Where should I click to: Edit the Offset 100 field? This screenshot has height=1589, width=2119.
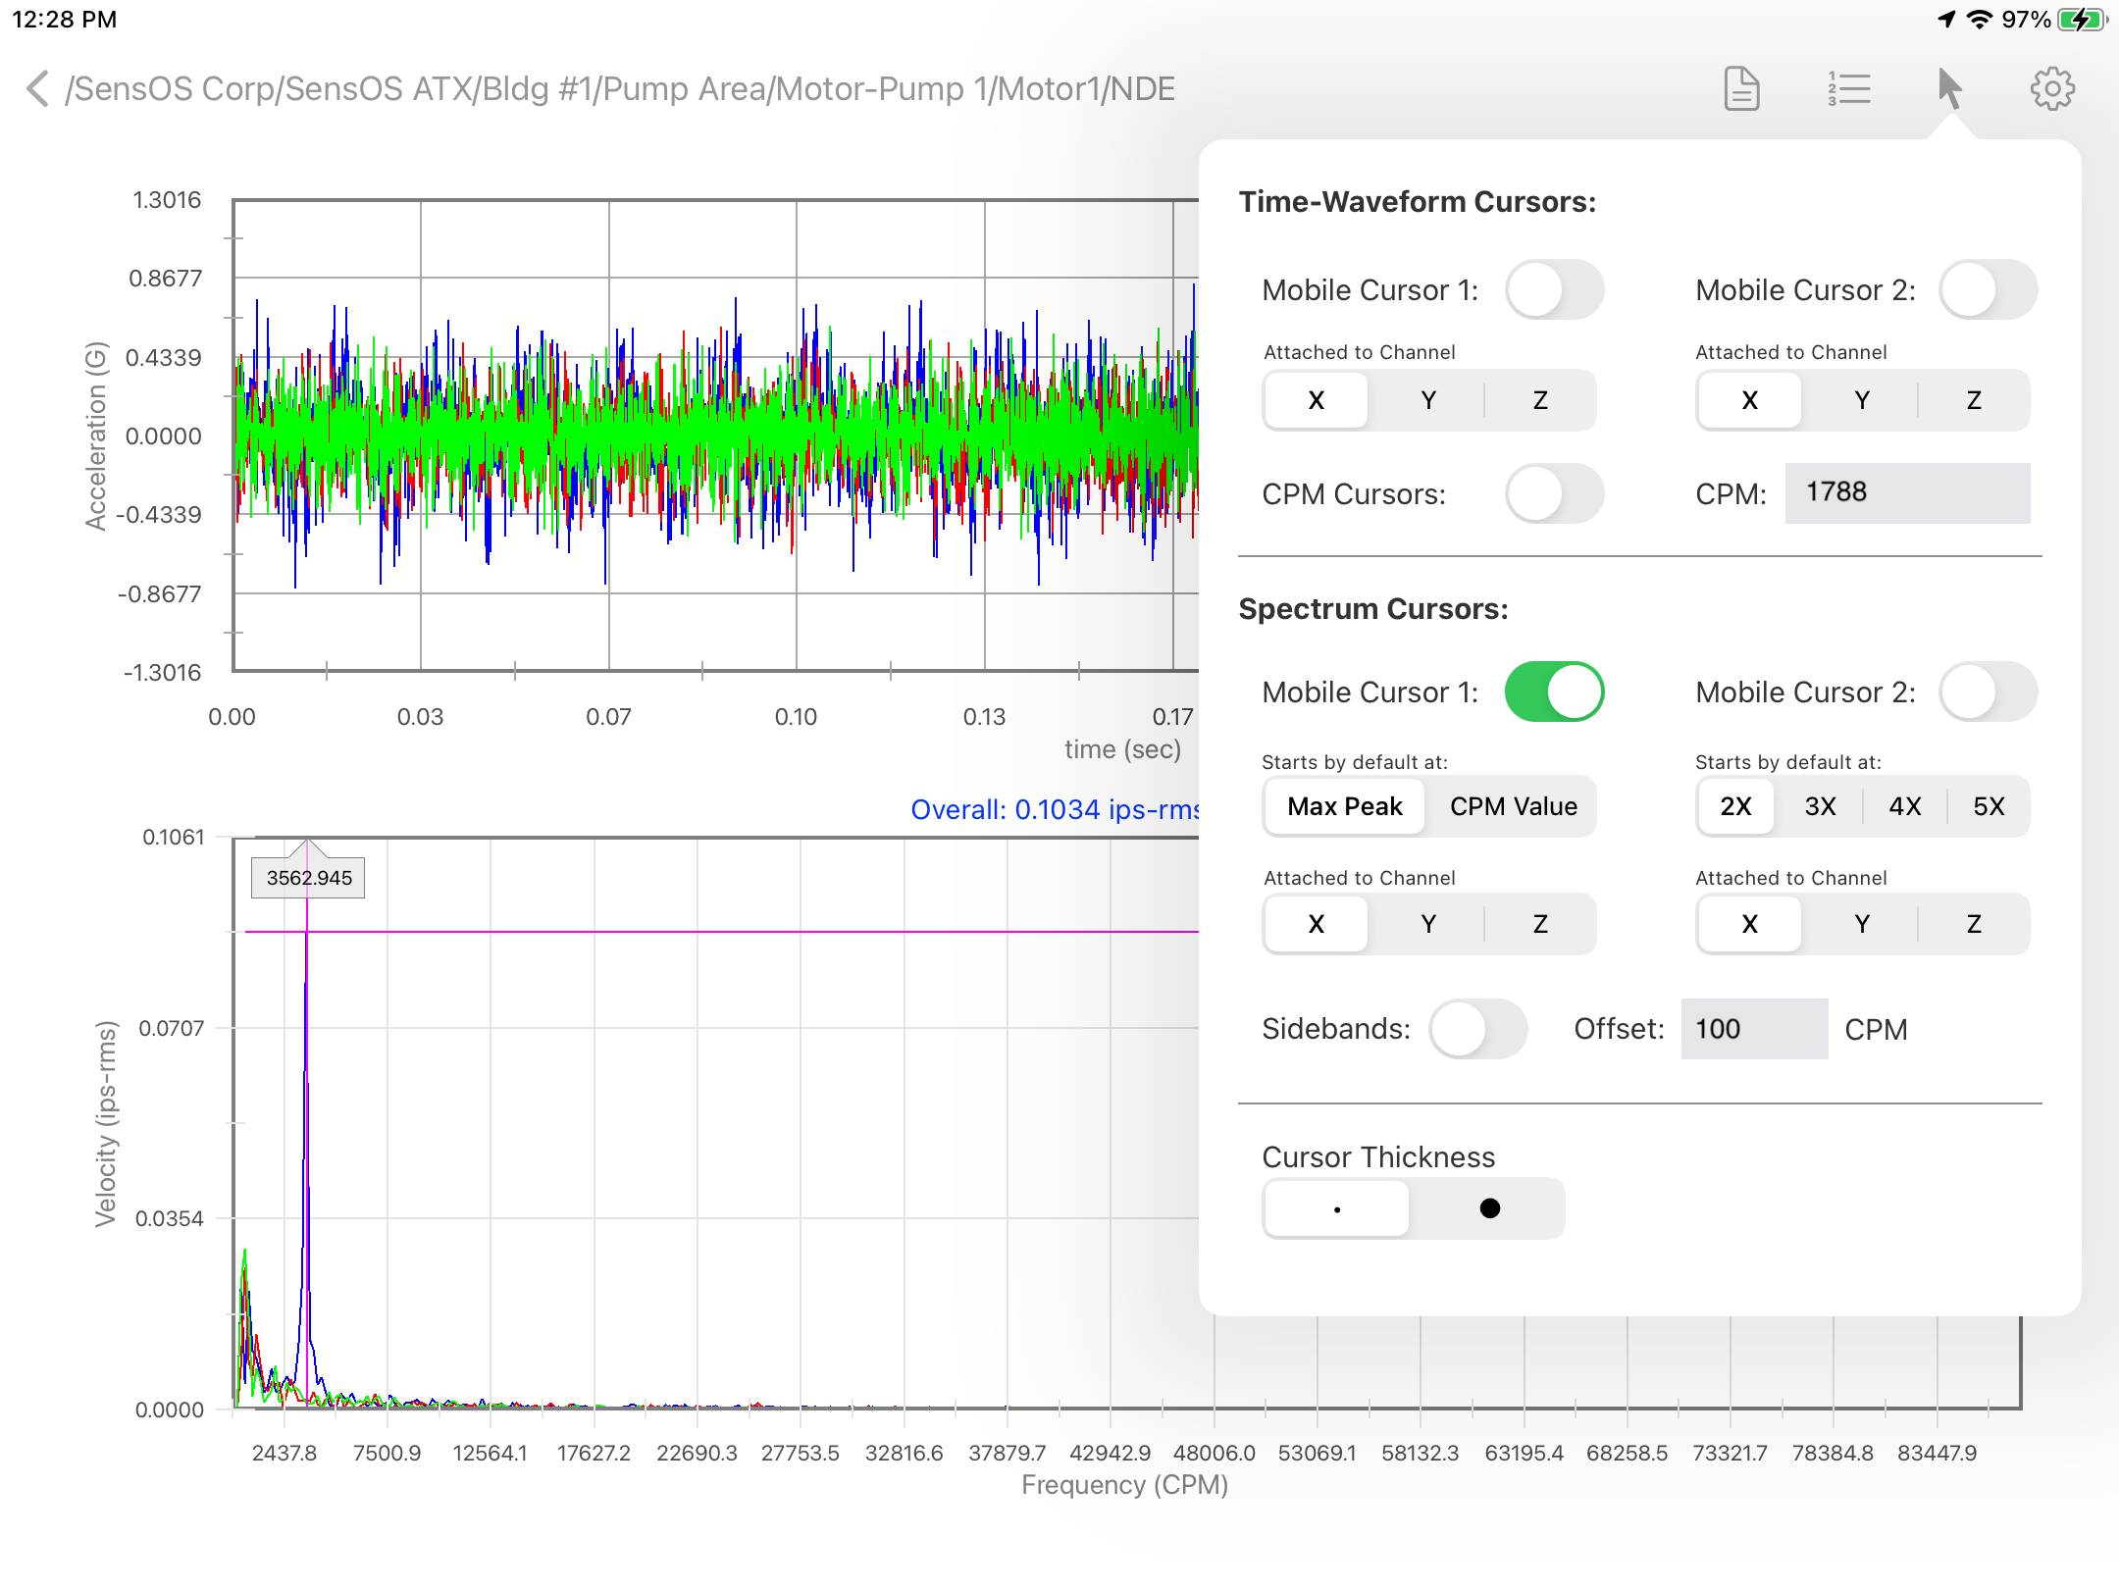pyautogui.click(x=1753, y=1029)
